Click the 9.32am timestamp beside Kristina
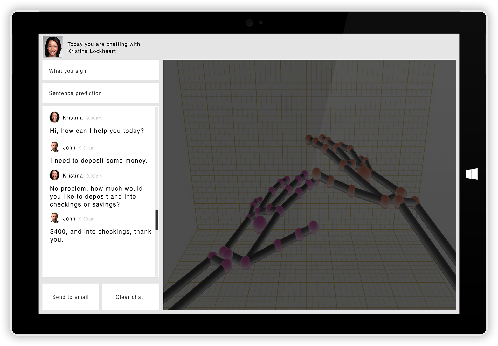Image resolution: width=498 pixels, height=346 pixels. pyautogui.click(x=94, y=176)
